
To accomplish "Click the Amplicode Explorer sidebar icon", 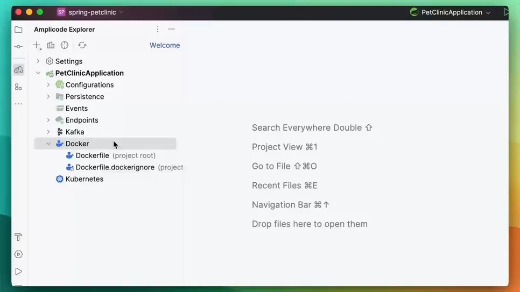I will tap(18, 70).
